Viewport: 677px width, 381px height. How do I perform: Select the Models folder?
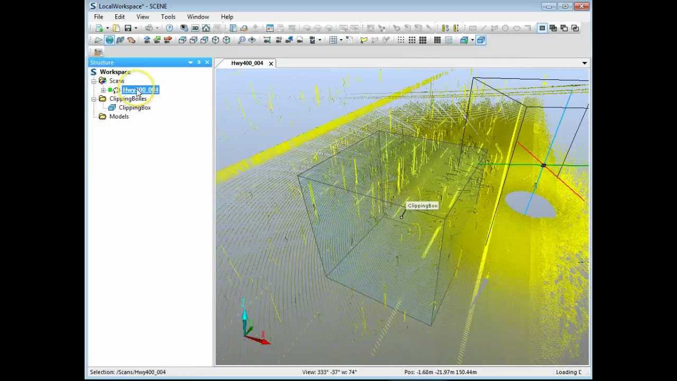click(118, 117)
